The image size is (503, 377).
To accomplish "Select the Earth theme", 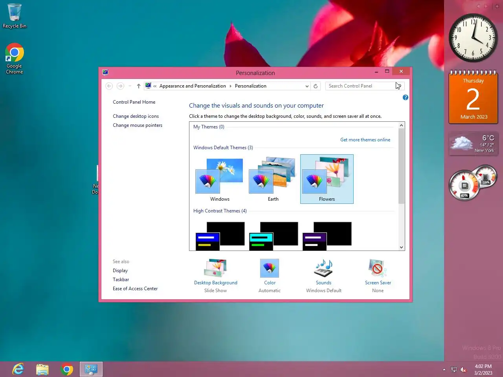I will click(273, 179).
